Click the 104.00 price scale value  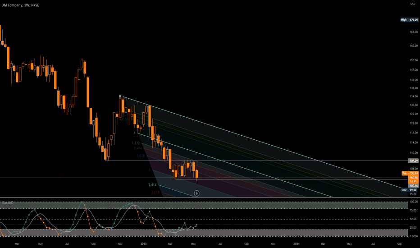pos(414,169)
